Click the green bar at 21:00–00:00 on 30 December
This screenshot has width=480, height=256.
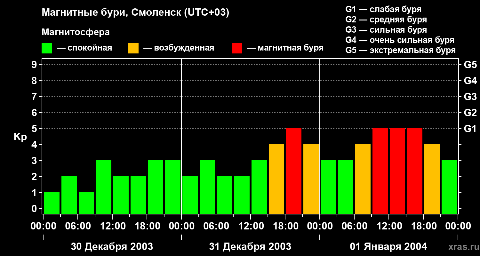(173, 187)
